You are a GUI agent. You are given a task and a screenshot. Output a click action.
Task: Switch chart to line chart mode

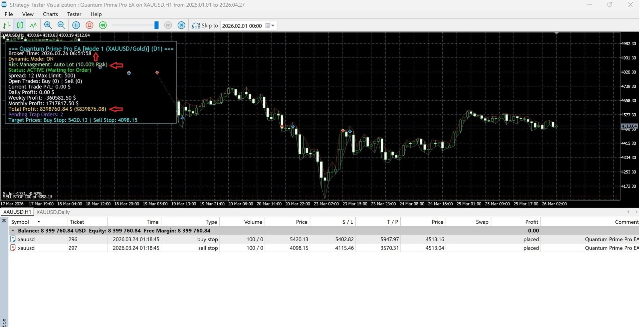tap(33, 25)
